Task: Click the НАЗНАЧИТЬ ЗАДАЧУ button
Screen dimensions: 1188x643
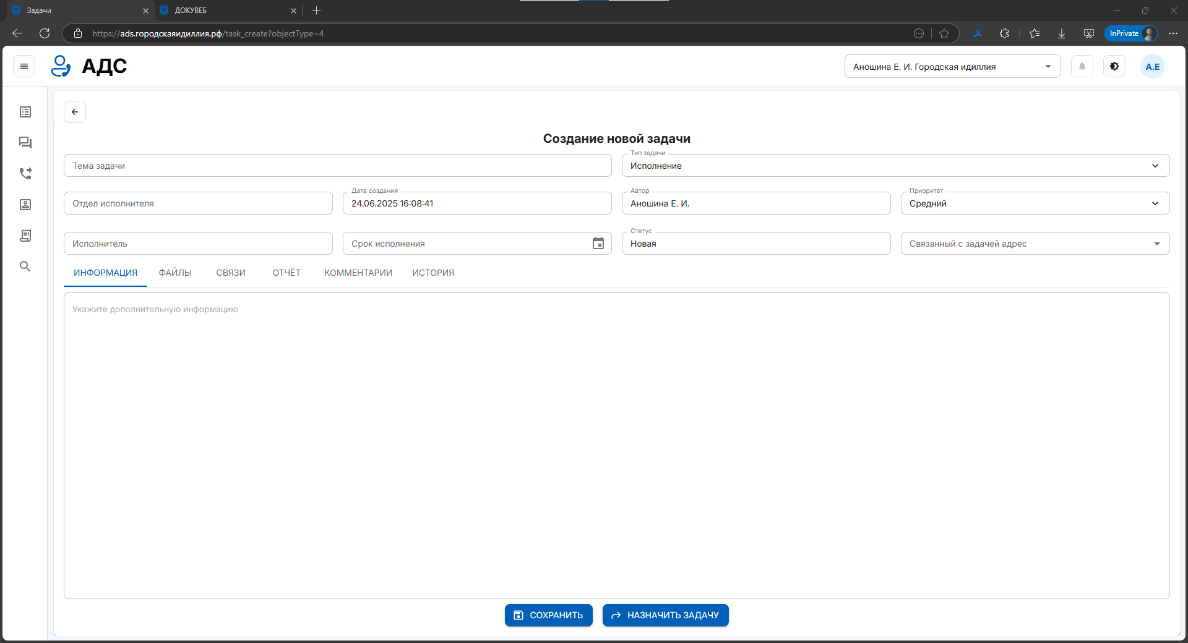Action: coord(666,615)
